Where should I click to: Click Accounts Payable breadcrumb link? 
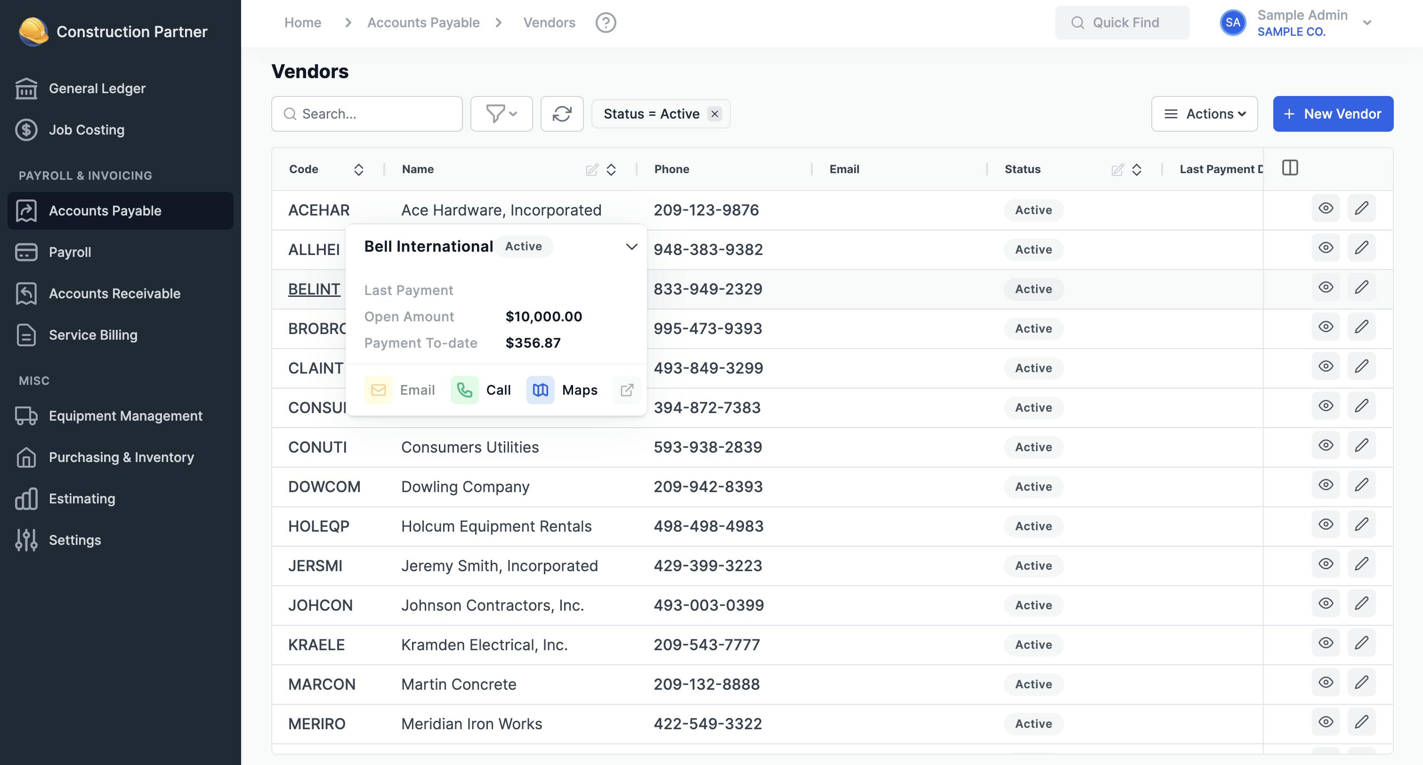click(423, 23)
